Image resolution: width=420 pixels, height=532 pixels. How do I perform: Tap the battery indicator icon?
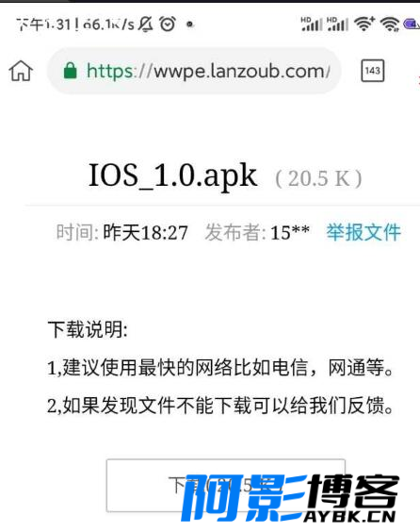click(x=412, y=25)
